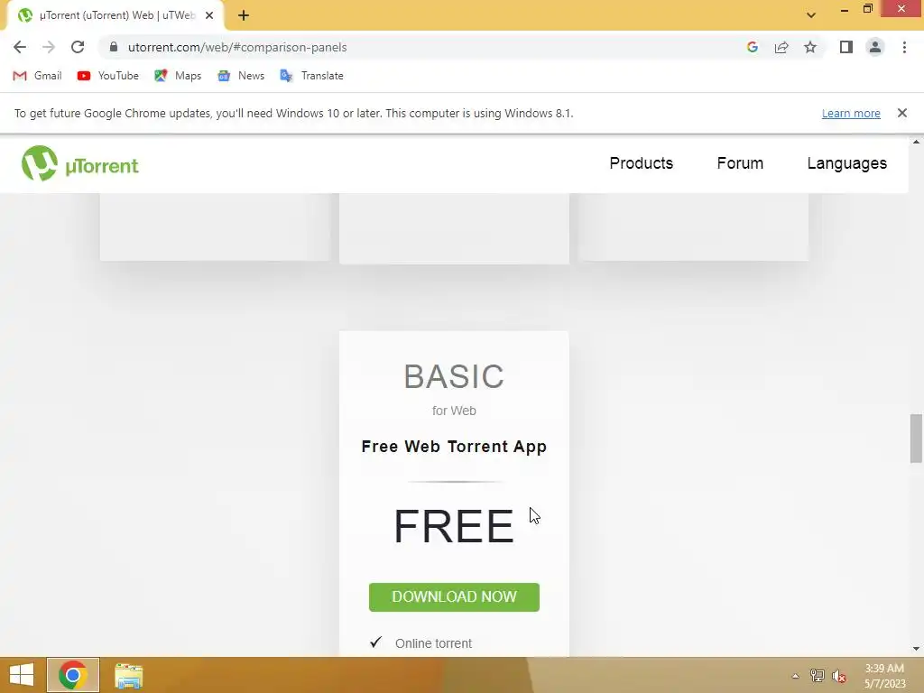Viewport: 924px width, 693px height.
Task: Open the tab search chevron
Action: [811, 15]
